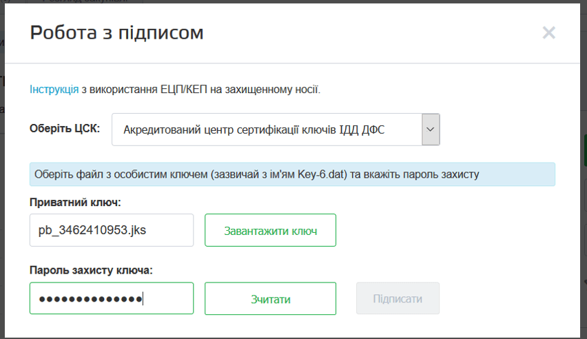The width and height of the screenshot is (587, 339).
Task: Click the Приватний ключ label
Action: point(74,202)
